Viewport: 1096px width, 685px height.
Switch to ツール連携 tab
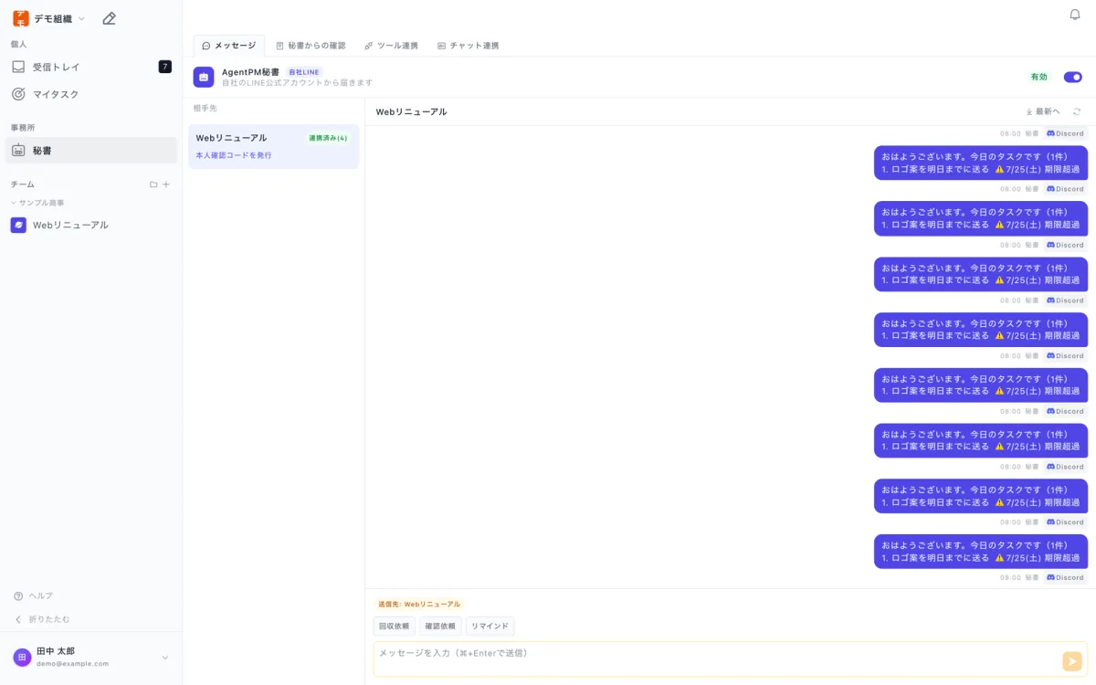[x=391, y=46]
